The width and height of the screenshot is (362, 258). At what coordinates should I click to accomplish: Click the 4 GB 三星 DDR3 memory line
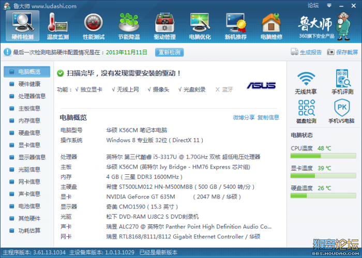[x=144, y=177]
